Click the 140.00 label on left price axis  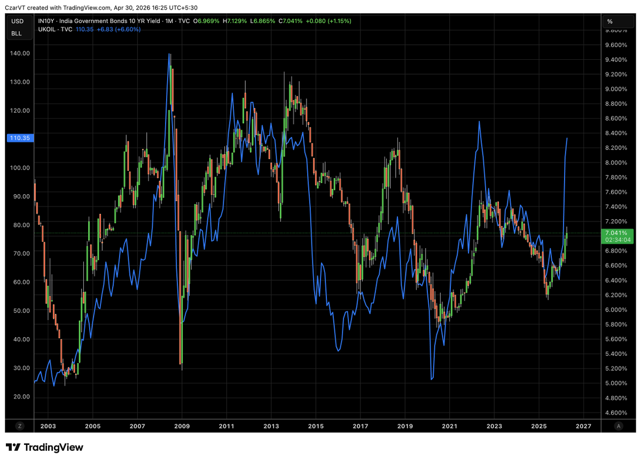20,53
